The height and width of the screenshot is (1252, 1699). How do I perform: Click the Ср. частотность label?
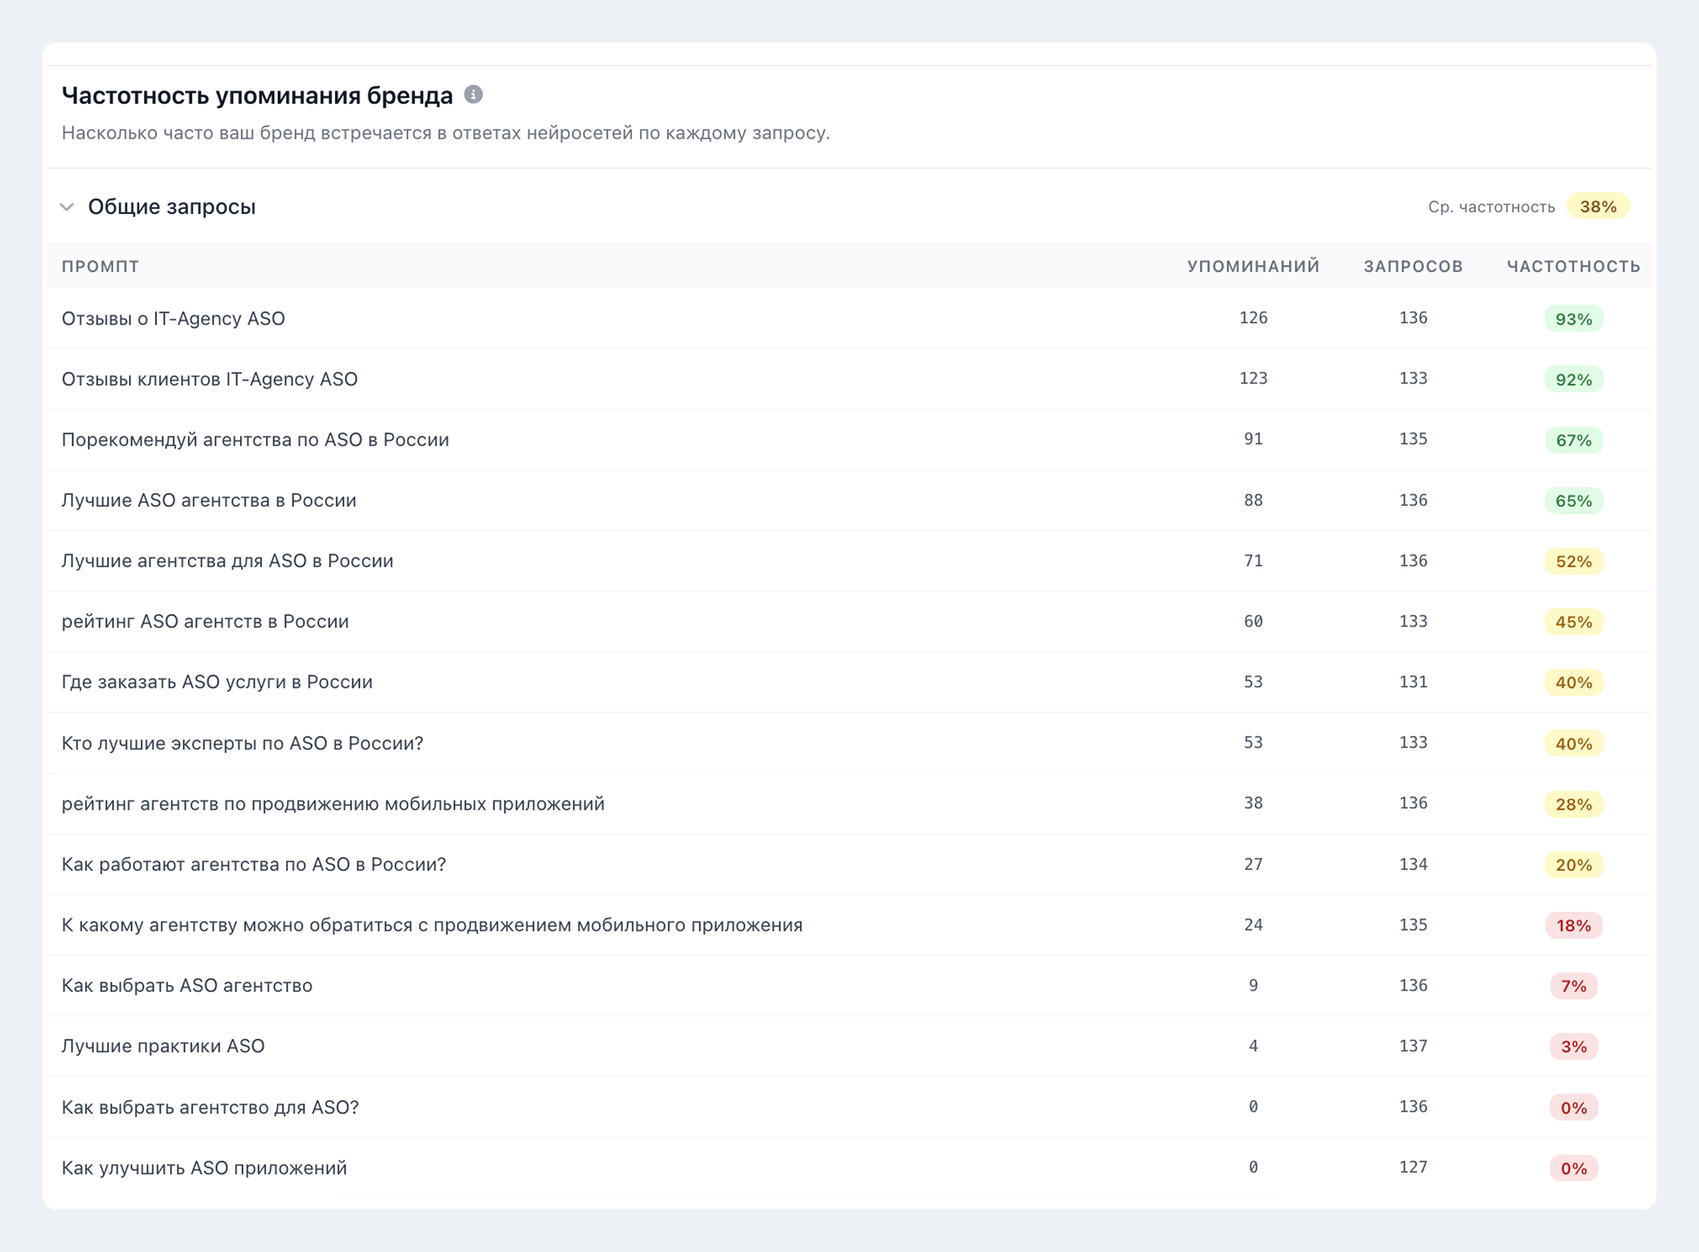click(x=1491, y=207)
